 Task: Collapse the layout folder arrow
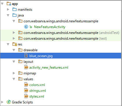click(14, 62)
